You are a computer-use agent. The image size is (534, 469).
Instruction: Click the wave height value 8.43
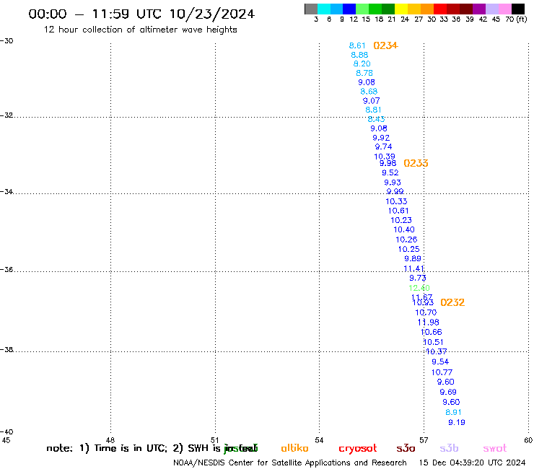pos(376,119)
